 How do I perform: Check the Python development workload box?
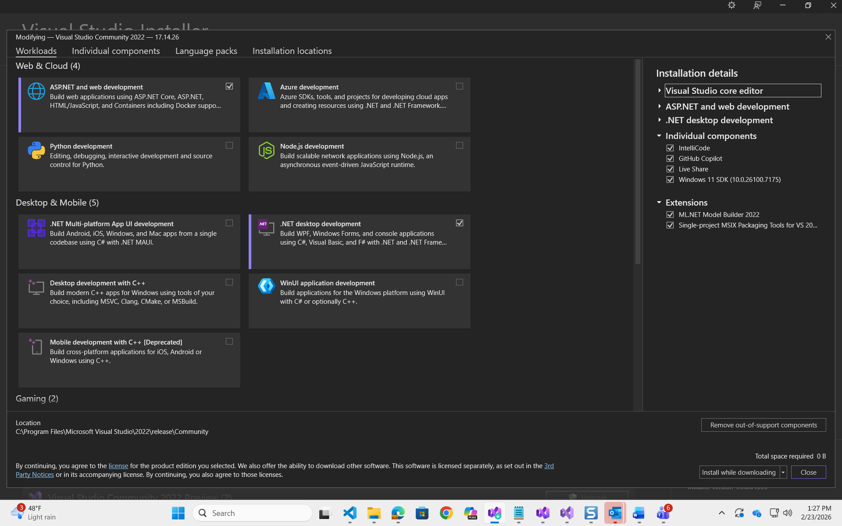(x=229, y=146)
